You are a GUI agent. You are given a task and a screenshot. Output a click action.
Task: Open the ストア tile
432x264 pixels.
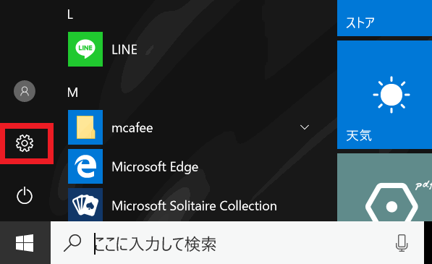pyautogui.click(x=385, y=18)
